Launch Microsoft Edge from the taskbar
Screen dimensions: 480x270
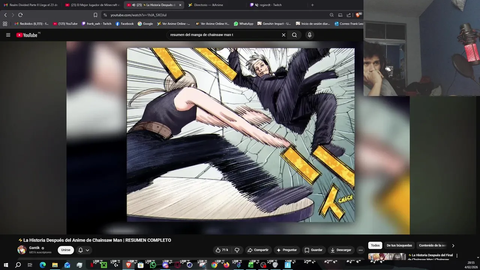pos(42,265)
